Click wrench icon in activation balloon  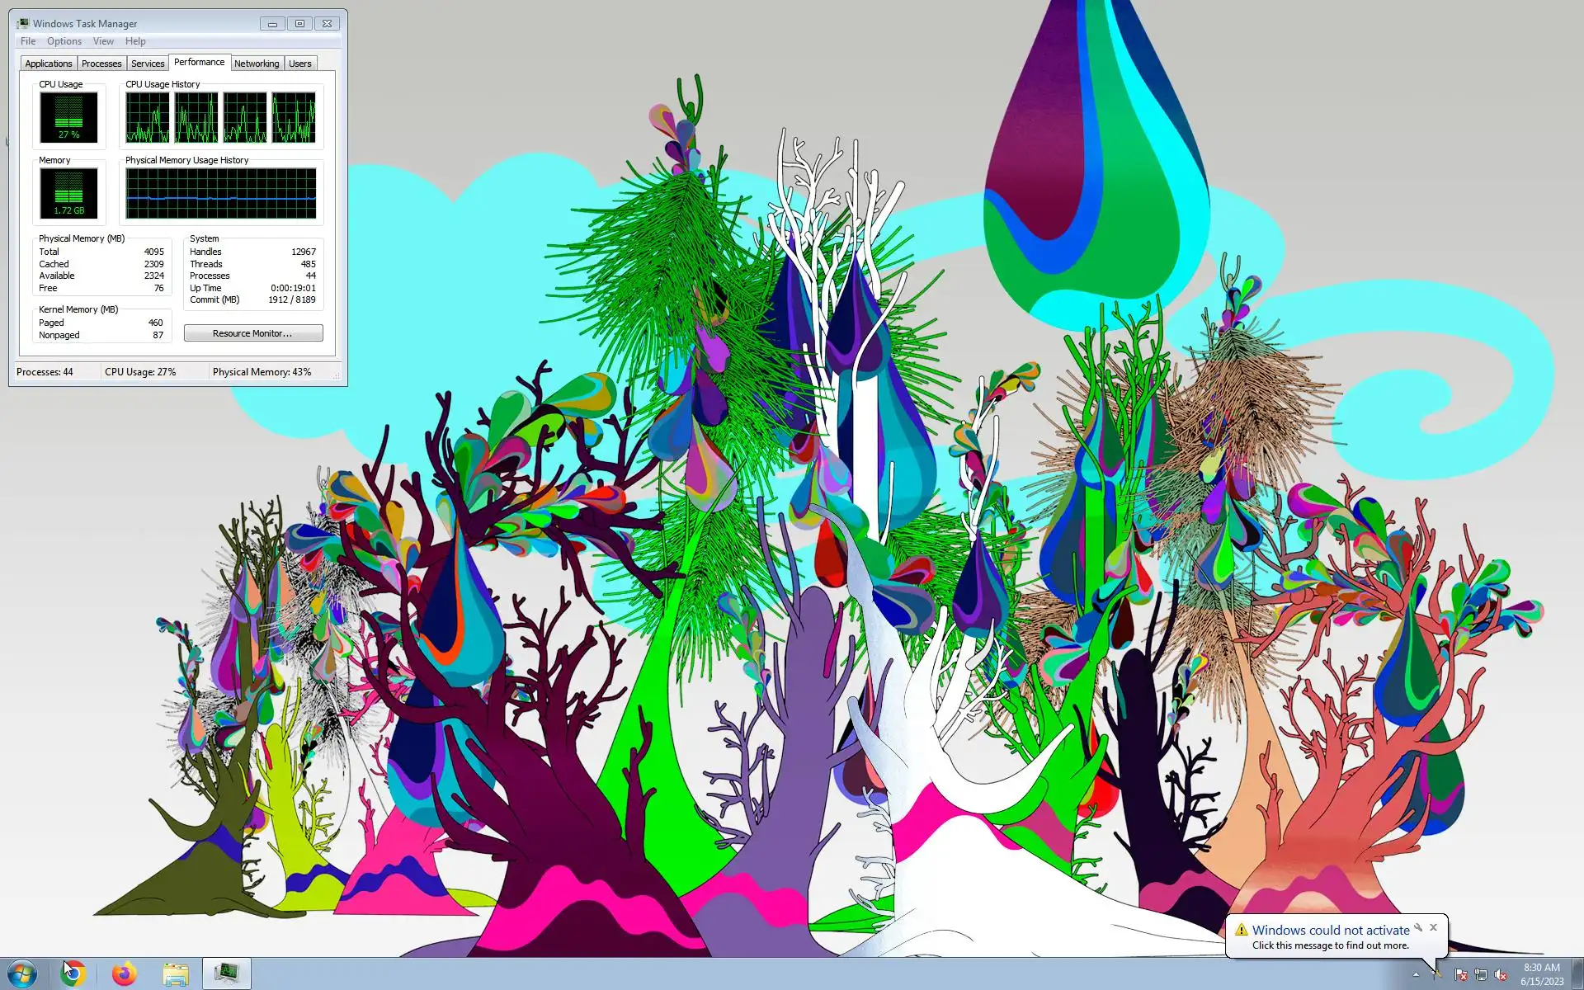tap(1418, 927)
